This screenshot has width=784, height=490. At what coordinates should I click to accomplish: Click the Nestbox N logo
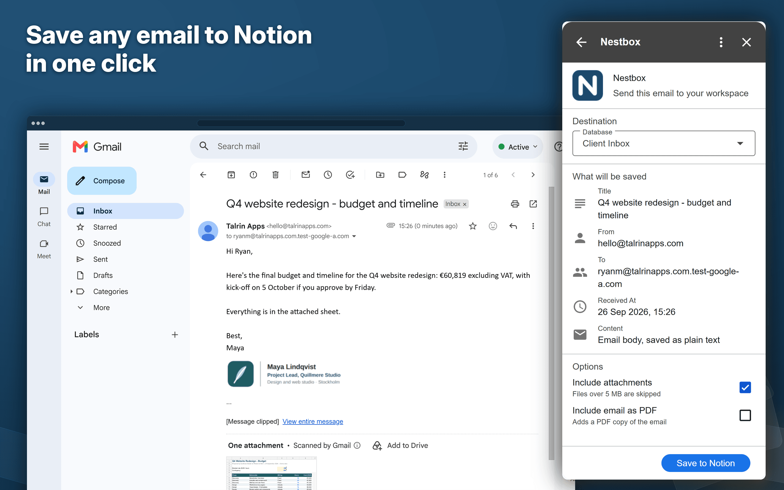[587, 85]
